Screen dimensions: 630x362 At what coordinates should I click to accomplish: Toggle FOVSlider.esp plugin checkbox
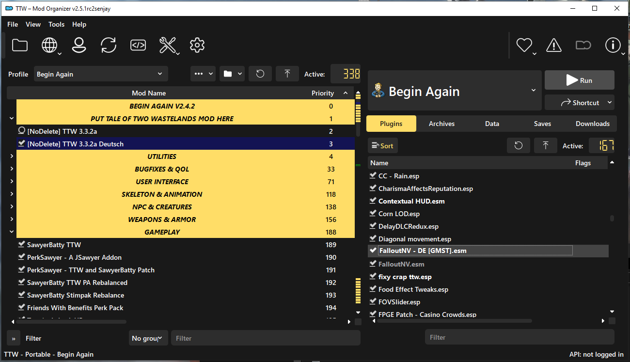click(373, 301)
